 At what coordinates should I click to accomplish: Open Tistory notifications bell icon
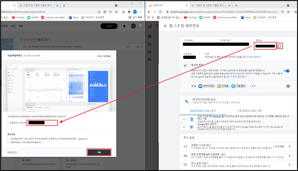(x=124, y=26)
